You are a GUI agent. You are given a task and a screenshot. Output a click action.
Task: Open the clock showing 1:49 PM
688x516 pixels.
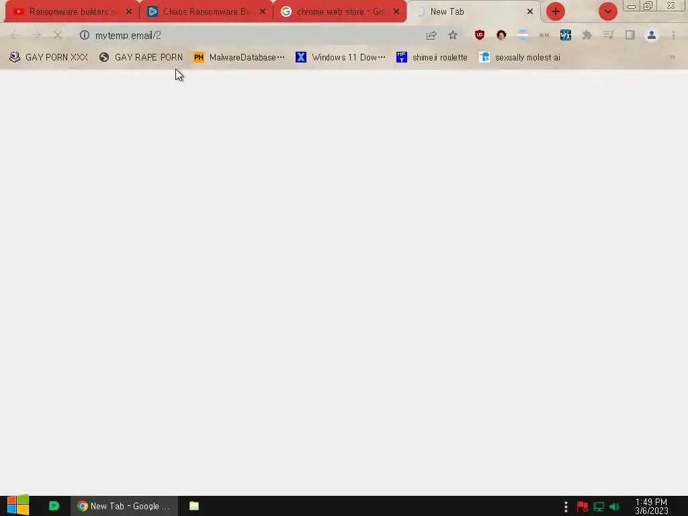click(x=652, y=507)
